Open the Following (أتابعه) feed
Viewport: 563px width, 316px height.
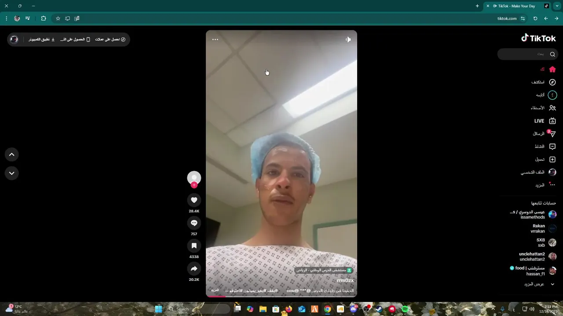pos(546,95)
